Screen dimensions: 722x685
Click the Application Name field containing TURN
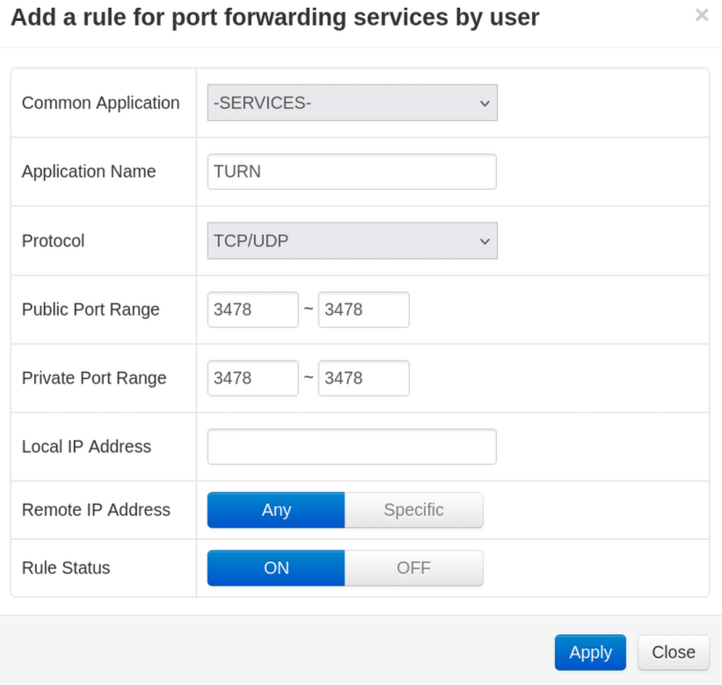[352, 171]
